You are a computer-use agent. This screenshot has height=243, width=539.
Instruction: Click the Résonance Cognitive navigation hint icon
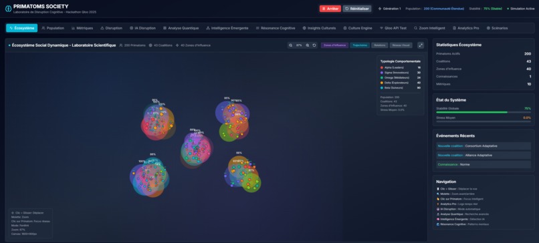point(437,224)
